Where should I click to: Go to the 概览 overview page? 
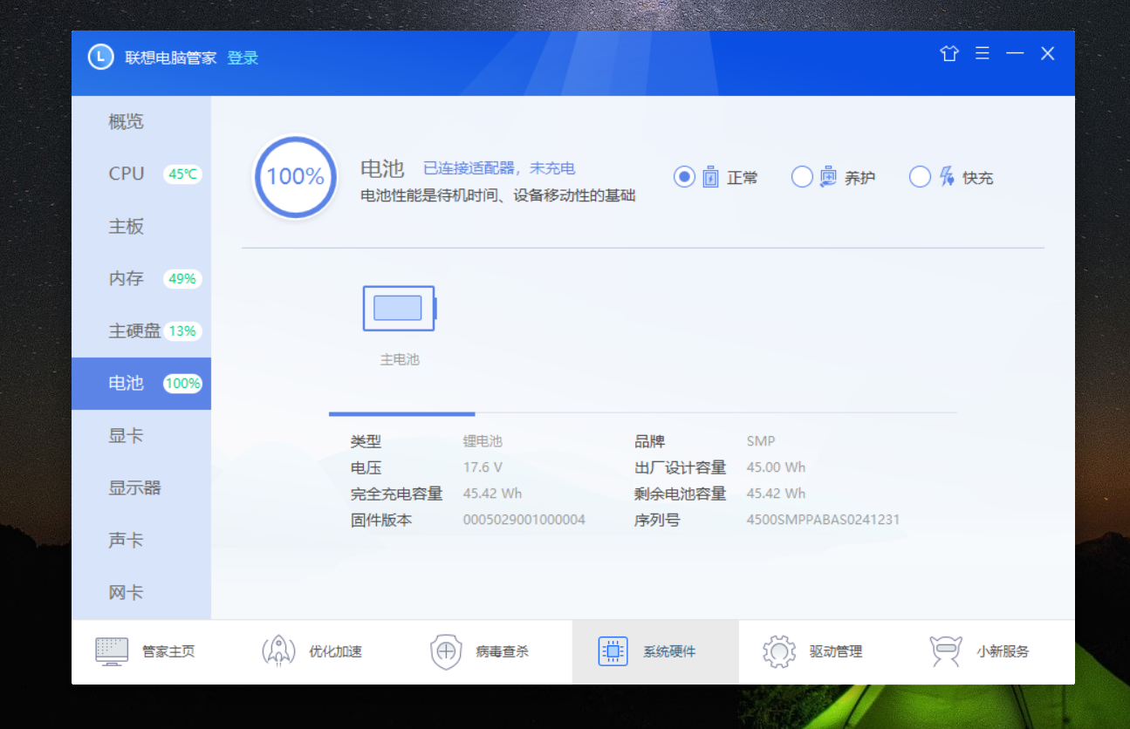tap(127, 121)
